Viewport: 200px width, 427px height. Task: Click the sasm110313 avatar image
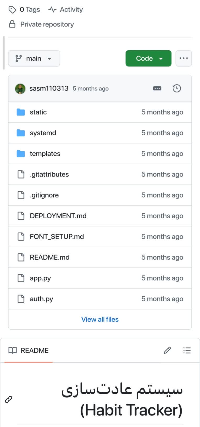(x=20, y=88)
